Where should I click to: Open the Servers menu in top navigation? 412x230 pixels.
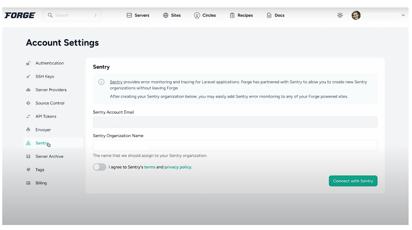138,15
